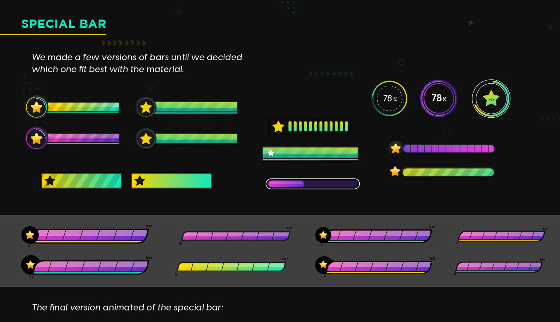Click the SPECIAL BAR heading

64,24
